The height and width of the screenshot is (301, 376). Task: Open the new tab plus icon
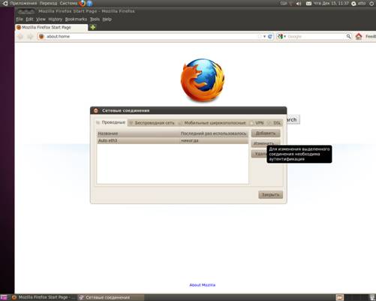[x=93, y=27]
